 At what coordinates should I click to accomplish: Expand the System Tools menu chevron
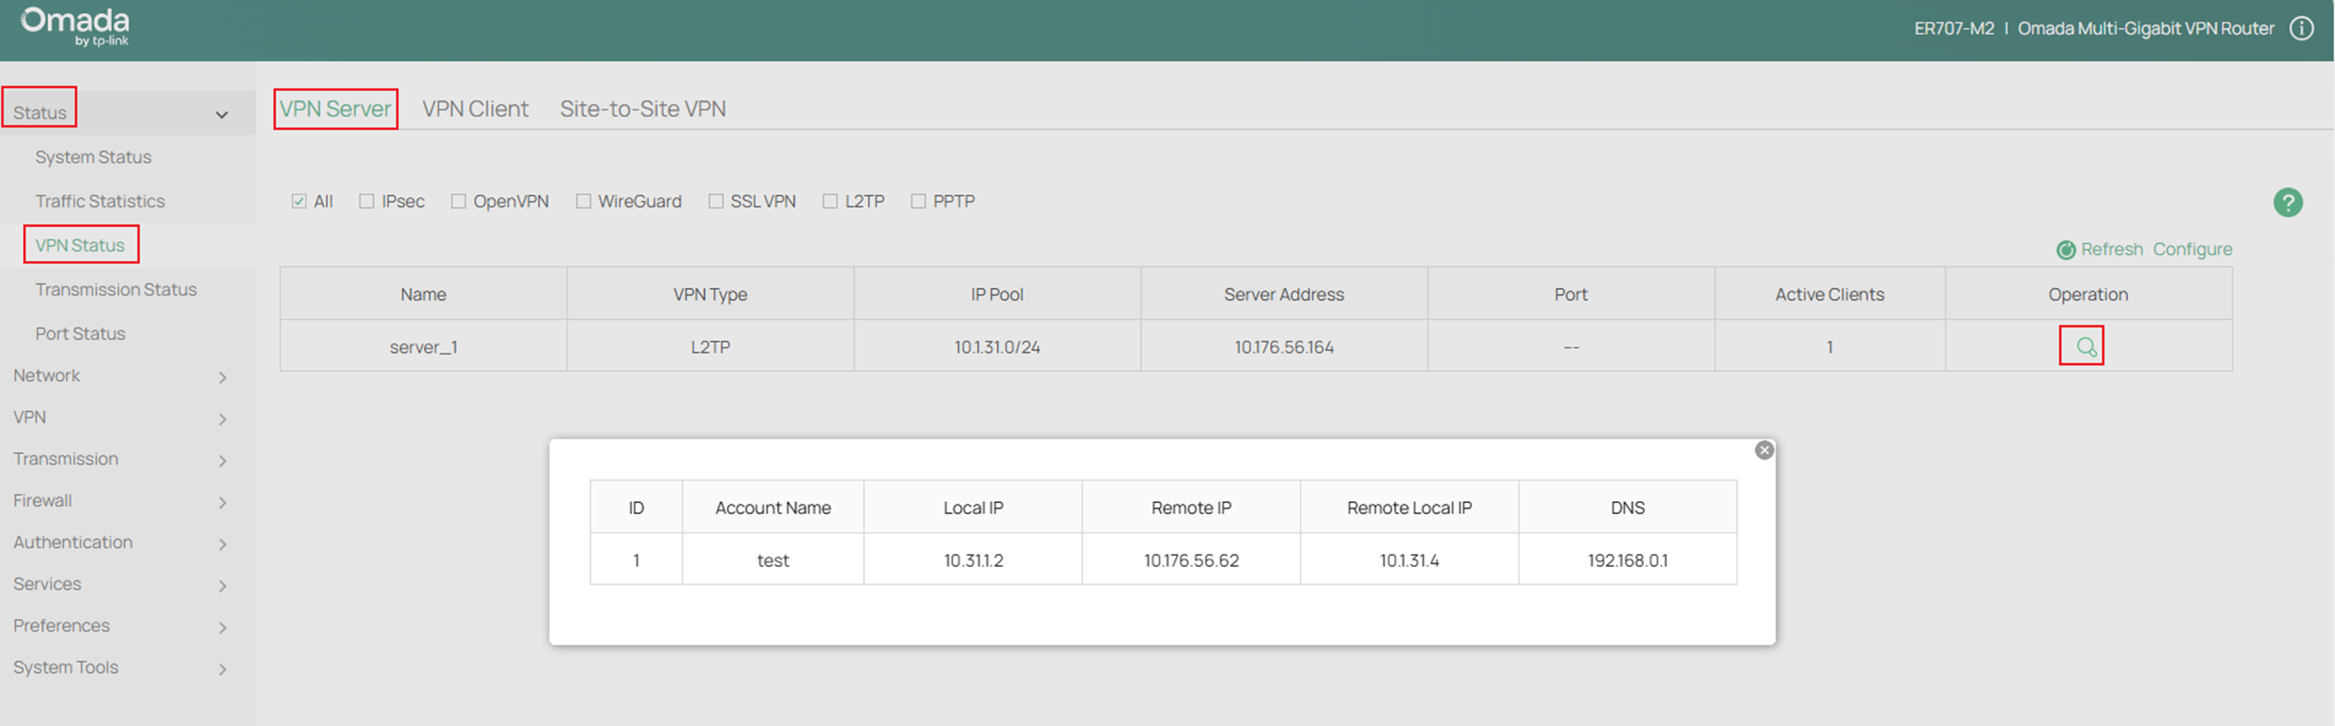coord(223,669)
